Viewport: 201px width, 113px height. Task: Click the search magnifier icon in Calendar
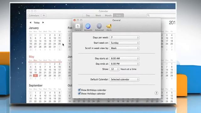point(149,15)
